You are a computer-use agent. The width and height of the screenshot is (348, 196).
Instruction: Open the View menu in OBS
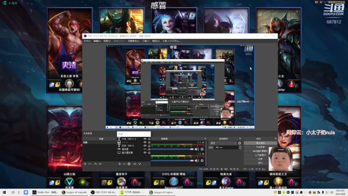coord(107,41)
